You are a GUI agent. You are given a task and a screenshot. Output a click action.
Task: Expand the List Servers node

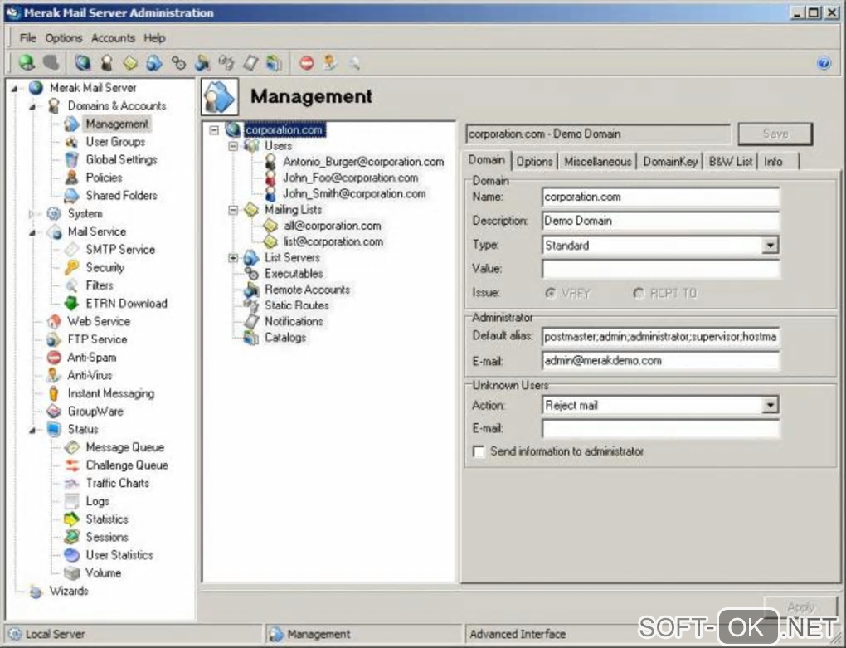click(233, 258)
